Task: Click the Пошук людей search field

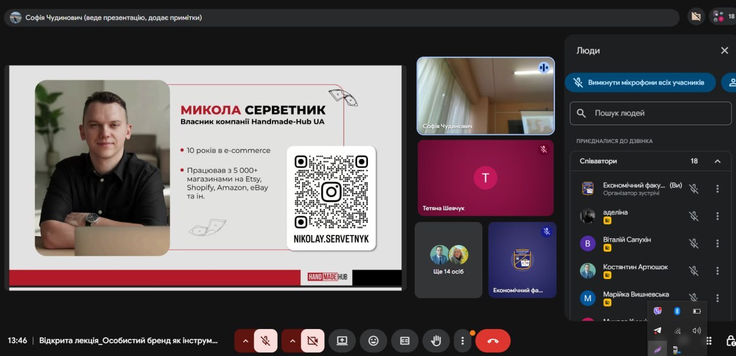Action: point(650,113)
